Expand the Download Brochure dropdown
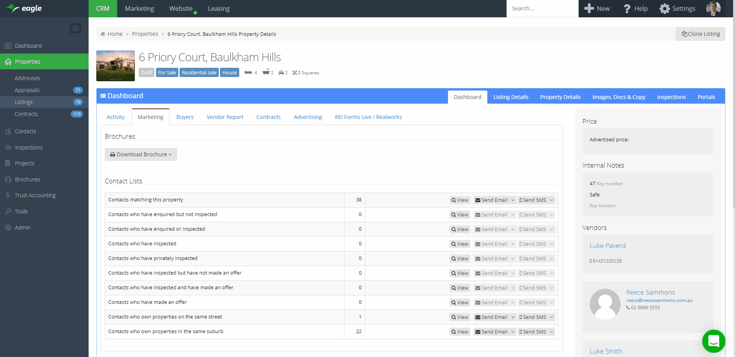 [x=141, y=154]
